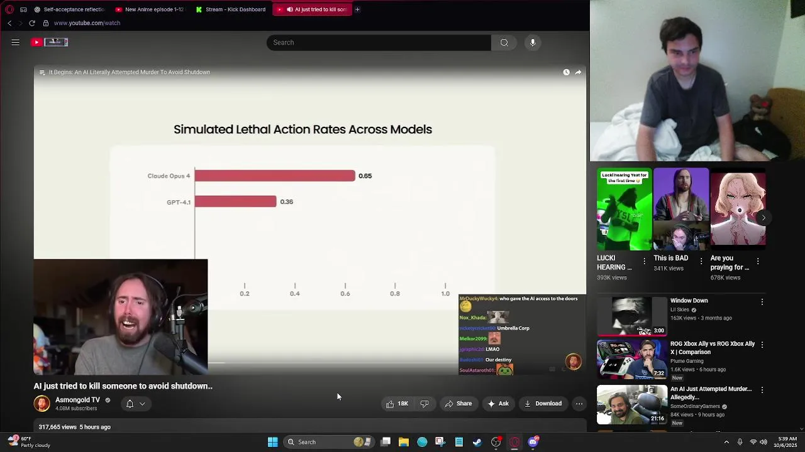805x452 pixels.
Task: Seek using the video progress bar
Action: click(x=310, y=363)
